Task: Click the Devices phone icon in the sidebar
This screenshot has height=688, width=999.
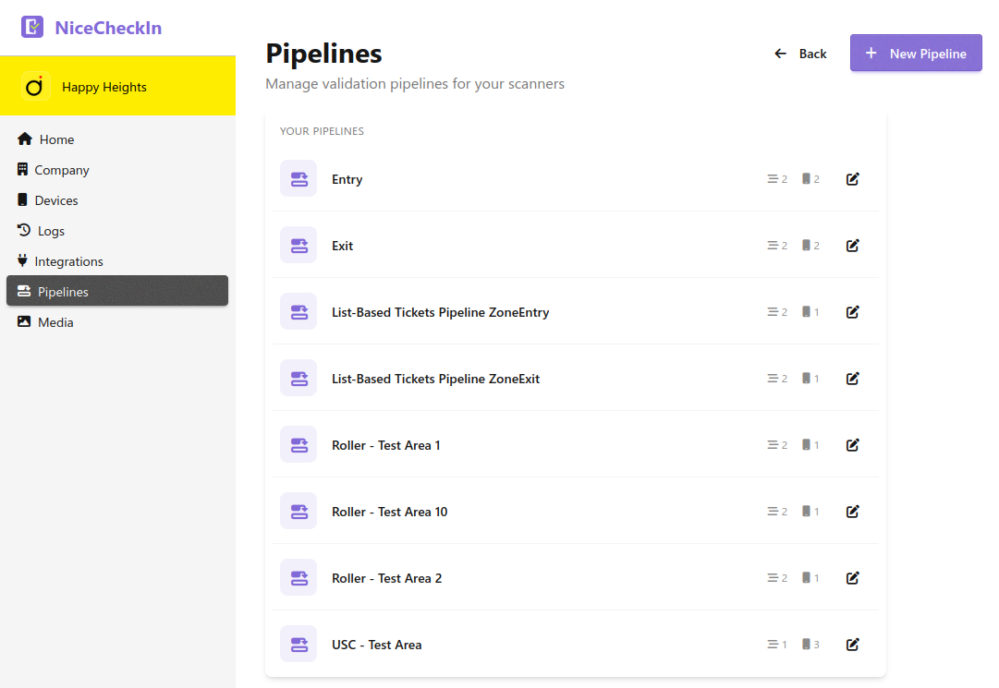Action: [x=23, y=199]
